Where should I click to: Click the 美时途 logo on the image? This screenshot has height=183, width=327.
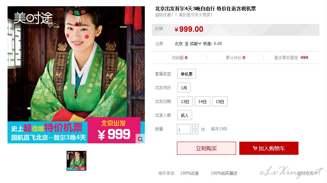33,18
